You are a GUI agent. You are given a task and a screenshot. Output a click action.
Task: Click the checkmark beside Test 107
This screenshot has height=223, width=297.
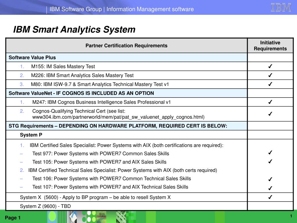pos(270,188)
